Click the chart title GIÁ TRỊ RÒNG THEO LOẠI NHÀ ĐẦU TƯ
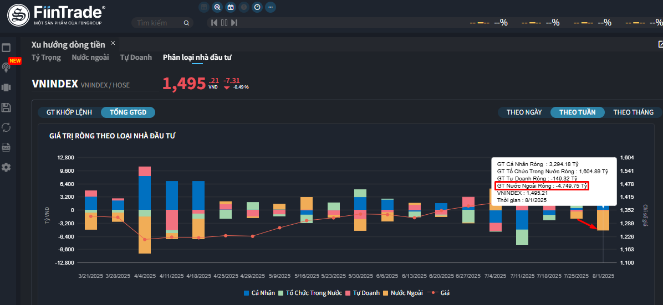 click(113, 136)
